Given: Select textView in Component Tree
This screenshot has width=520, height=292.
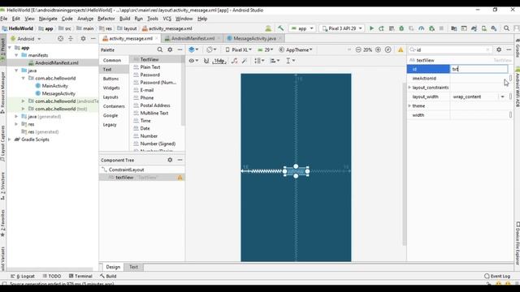Looking at the screenshot, I should 141,178.
